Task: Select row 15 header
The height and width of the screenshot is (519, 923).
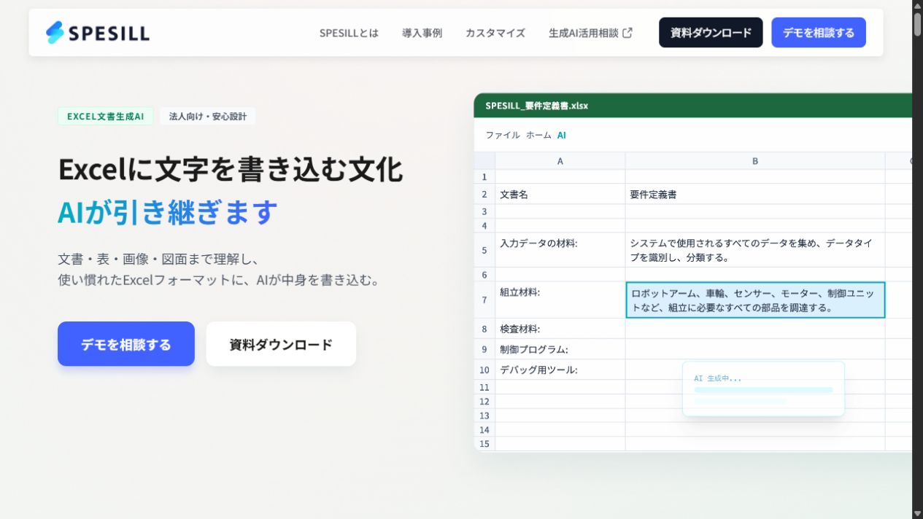Action: (484, 443)
